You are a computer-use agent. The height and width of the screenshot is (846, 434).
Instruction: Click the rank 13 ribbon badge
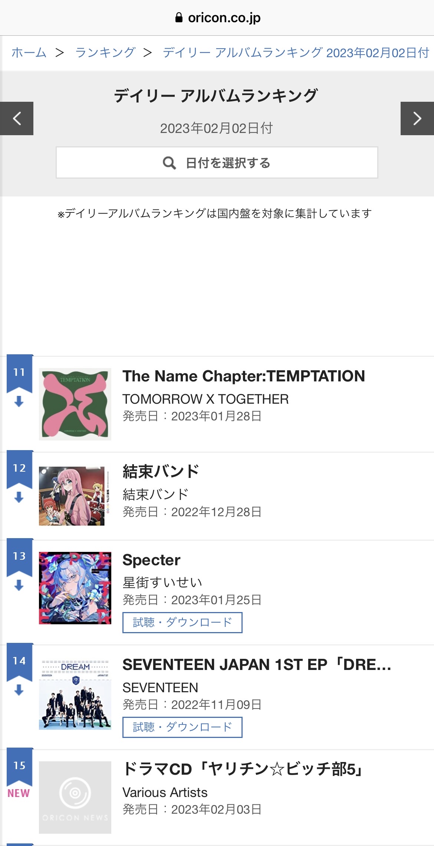click(19, 557)
